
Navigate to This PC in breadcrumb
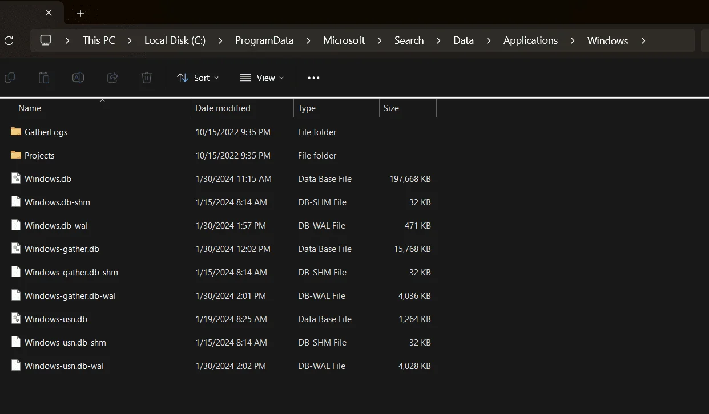click(99, 40)
